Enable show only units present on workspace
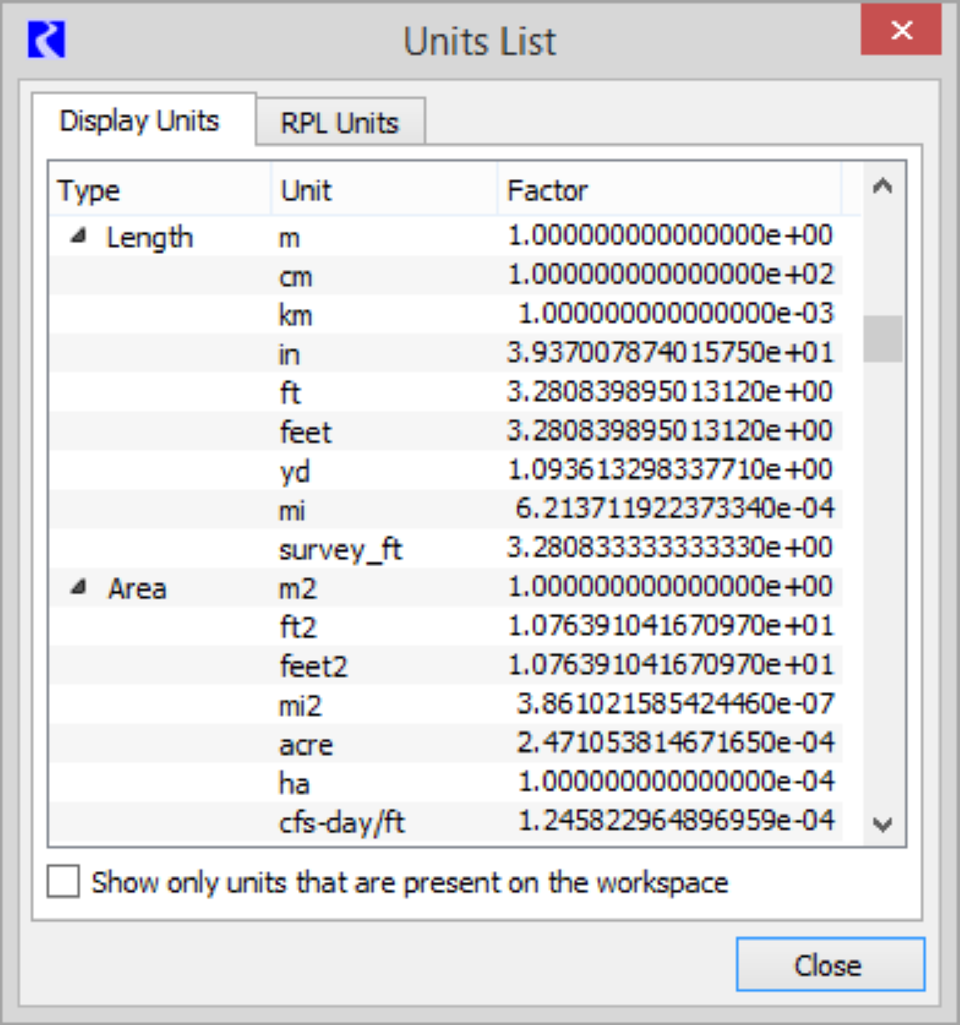The image size is (960, 1025). pyautogui.click(x=64, y=882)
